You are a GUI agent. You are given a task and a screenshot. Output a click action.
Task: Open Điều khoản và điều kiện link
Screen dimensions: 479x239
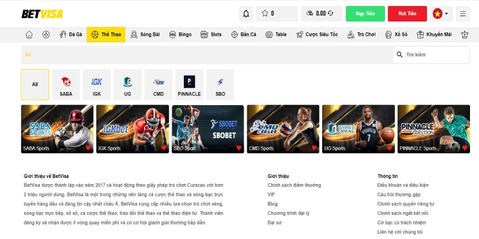403,185
